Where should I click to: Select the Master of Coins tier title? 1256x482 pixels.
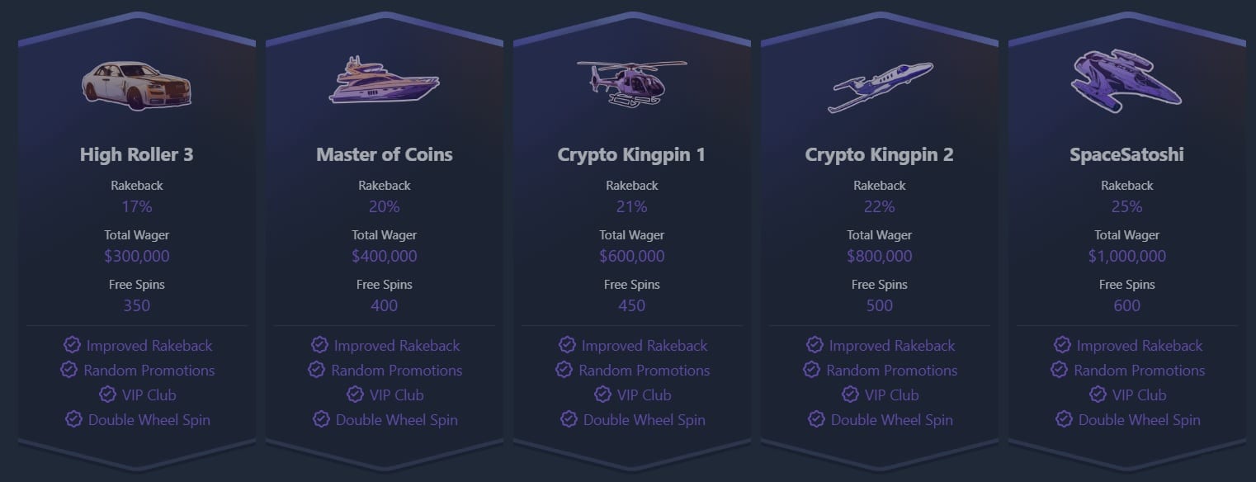(385, 154)
